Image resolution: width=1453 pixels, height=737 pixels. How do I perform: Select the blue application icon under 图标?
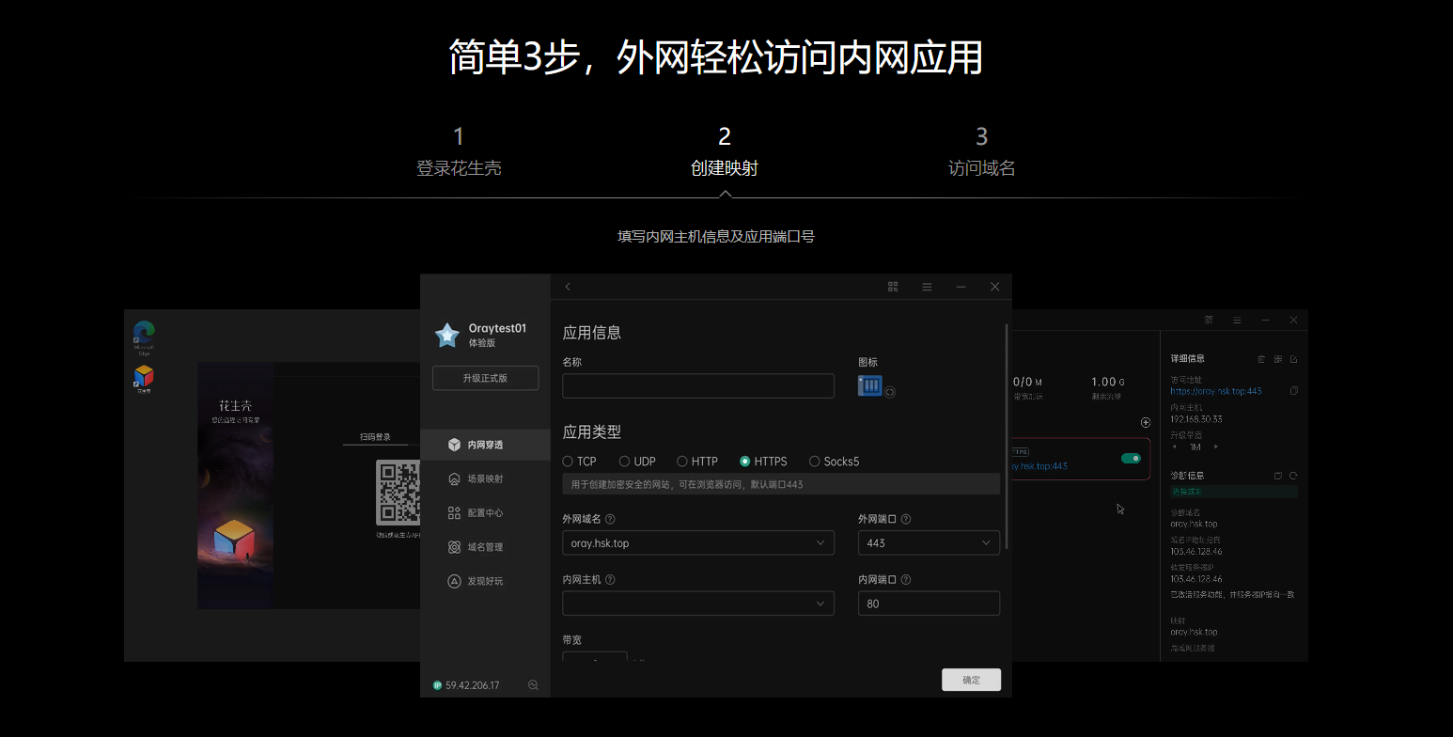click(x=869, y=385)
